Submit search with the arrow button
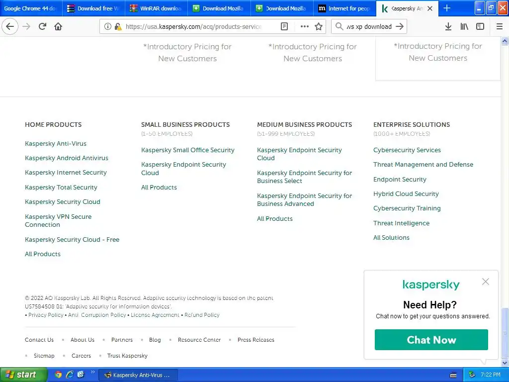 (400, 26)
